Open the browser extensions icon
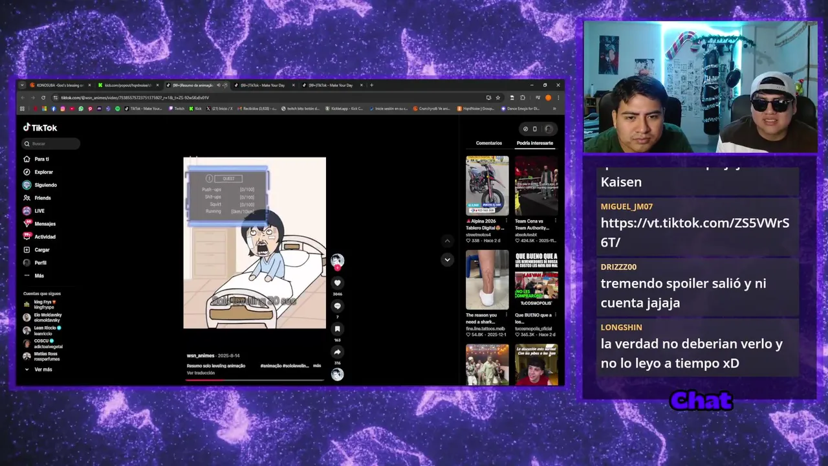 pos(523,98)
